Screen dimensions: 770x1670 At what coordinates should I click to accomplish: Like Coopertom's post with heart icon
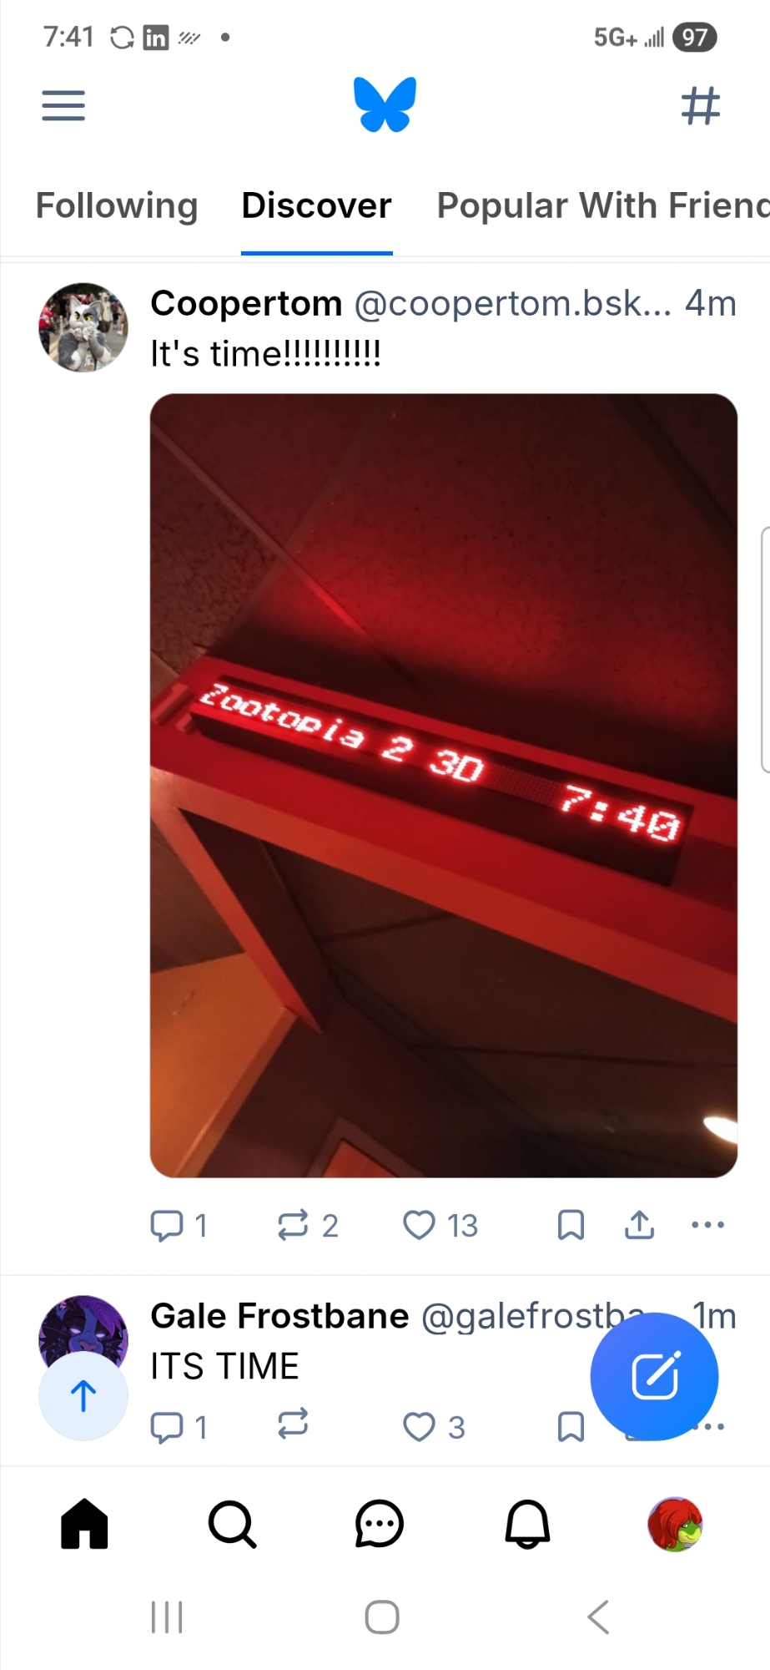click(440, 1225)
